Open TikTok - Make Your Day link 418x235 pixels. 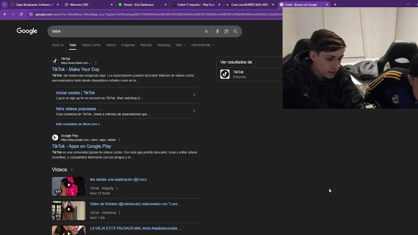(76, 69)
